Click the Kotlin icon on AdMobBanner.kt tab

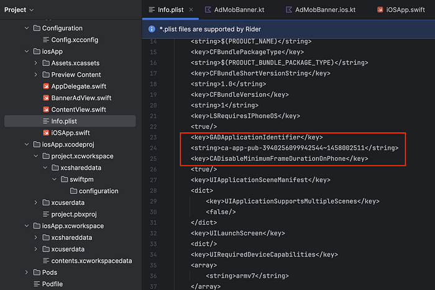coord(208,10)
